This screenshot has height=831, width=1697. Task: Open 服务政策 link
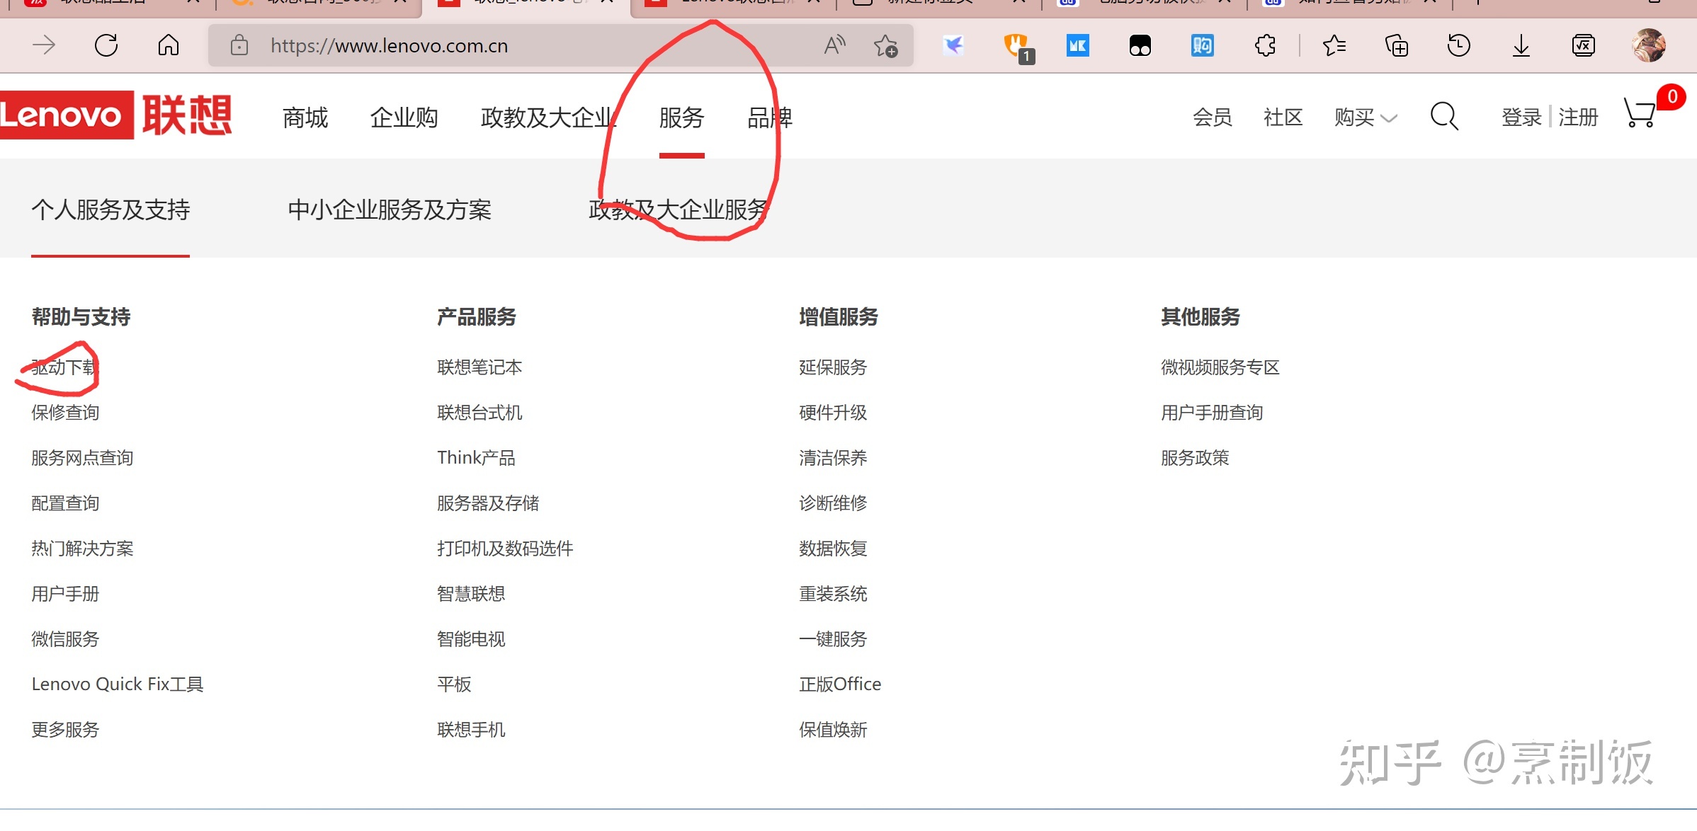(1195, 458)
